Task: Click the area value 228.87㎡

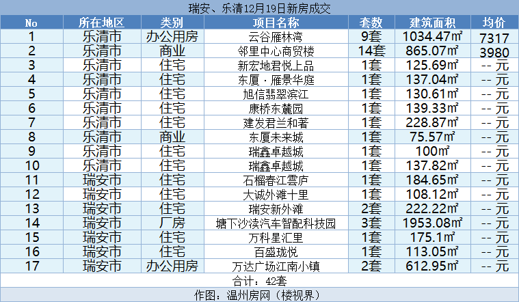Action: pyautogui.click(x=432, y=122)
